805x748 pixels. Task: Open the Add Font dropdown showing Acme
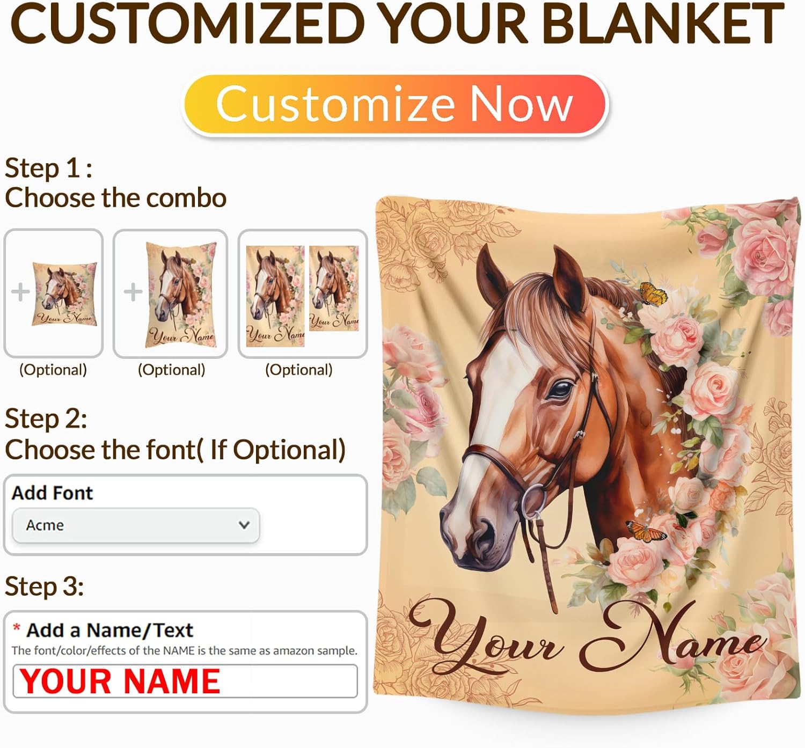[136, 525]
